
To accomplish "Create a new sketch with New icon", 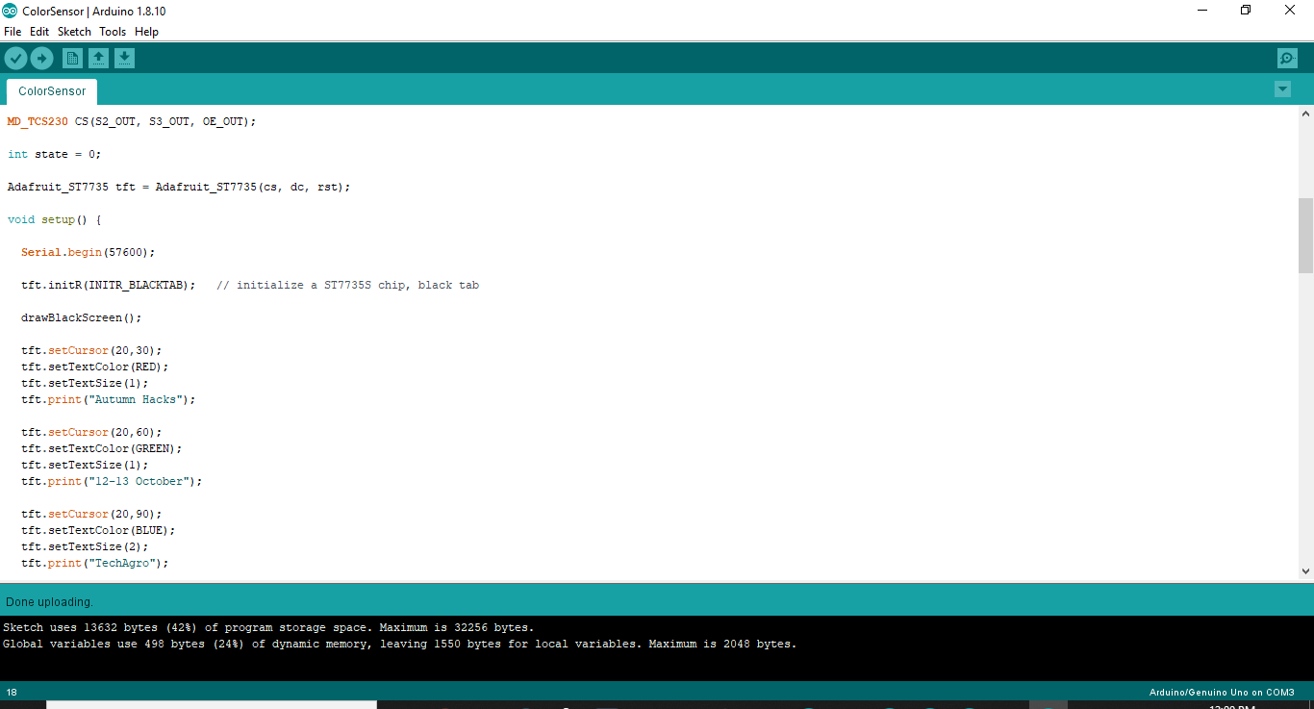I will tap(72, 59).
